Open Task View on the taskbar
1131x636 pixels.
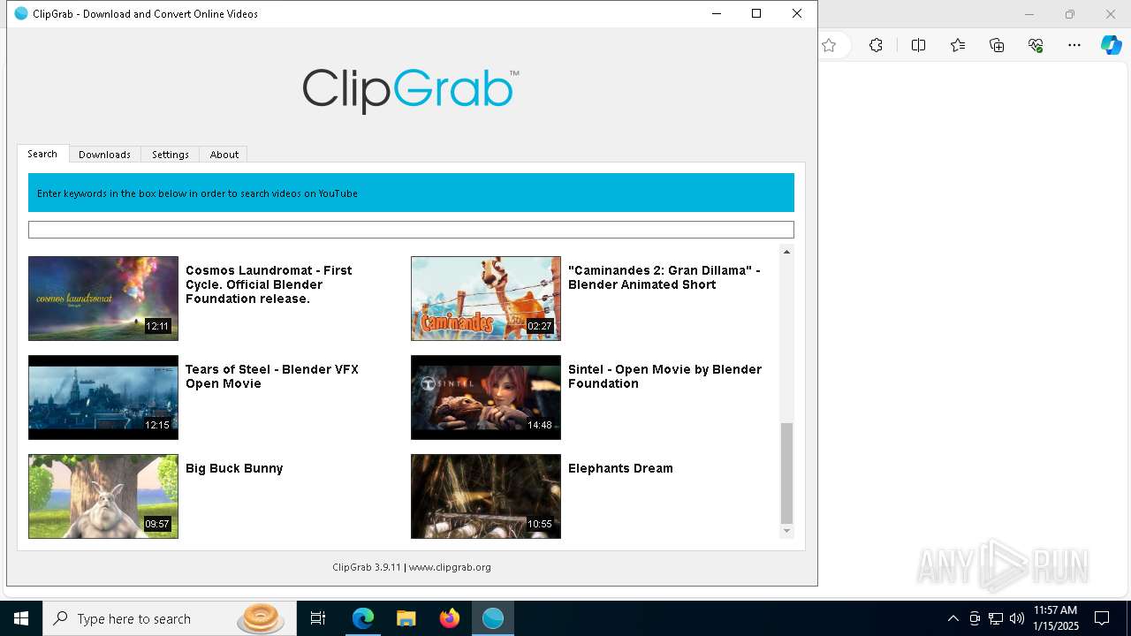coord(318,618)
